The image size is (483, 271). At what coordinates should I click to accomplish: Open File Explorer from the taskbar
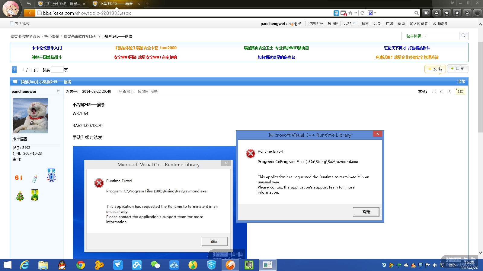[x=43, y=265]
